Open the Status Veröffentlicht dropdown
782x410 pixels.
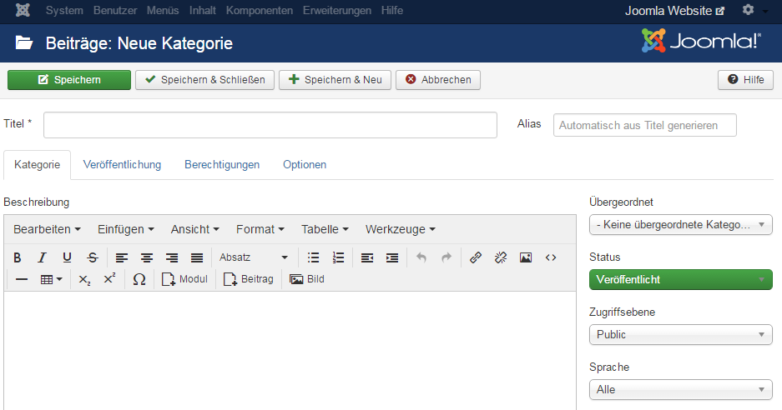point(681,279)
